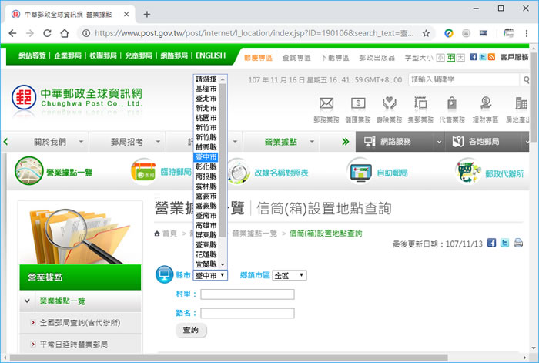Click 首頁 breadcrumb link

169,234
